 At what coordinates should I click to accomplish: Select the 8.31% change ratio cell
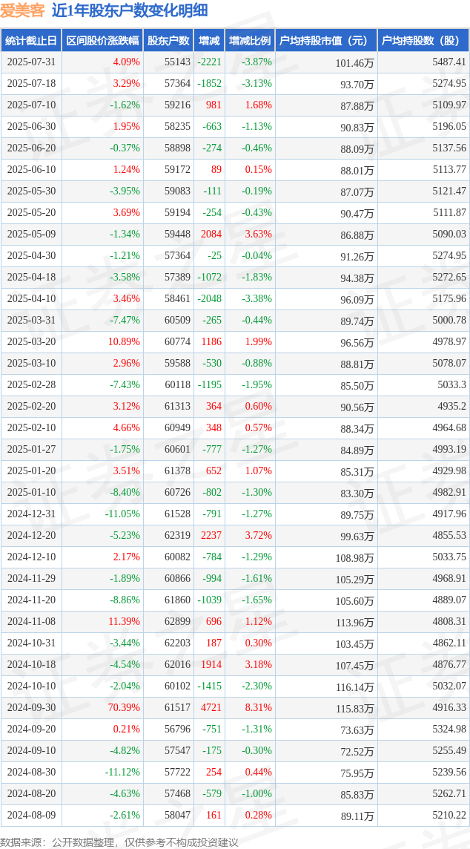coord(259,707)
